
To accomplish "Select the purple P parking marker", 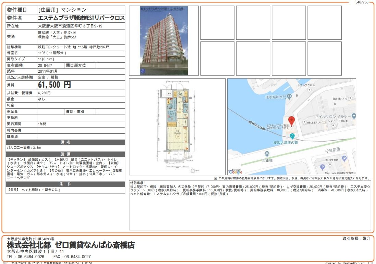I will coord(323,167).
